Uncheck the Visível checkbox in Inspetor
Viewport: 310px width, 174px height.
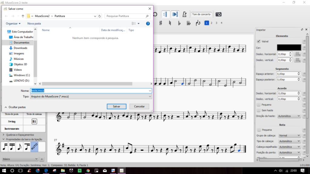[x=259, y=41]
